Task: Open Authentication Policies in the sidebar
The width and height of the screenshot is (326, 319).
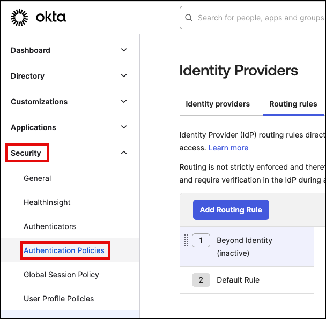Action: (x=64, y=250)
